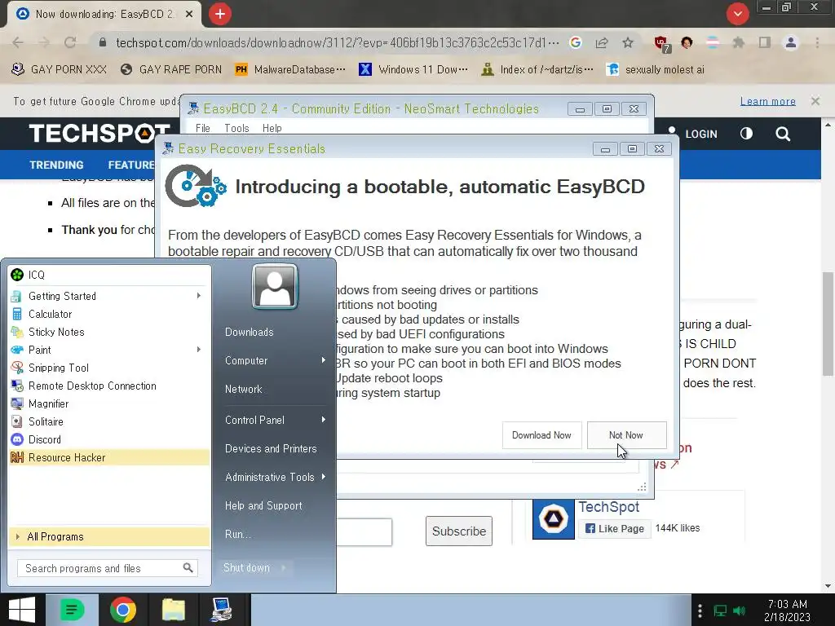835x626 pixels.
Task: Expand Paint jump list arrow
Action: pos(199,350)
